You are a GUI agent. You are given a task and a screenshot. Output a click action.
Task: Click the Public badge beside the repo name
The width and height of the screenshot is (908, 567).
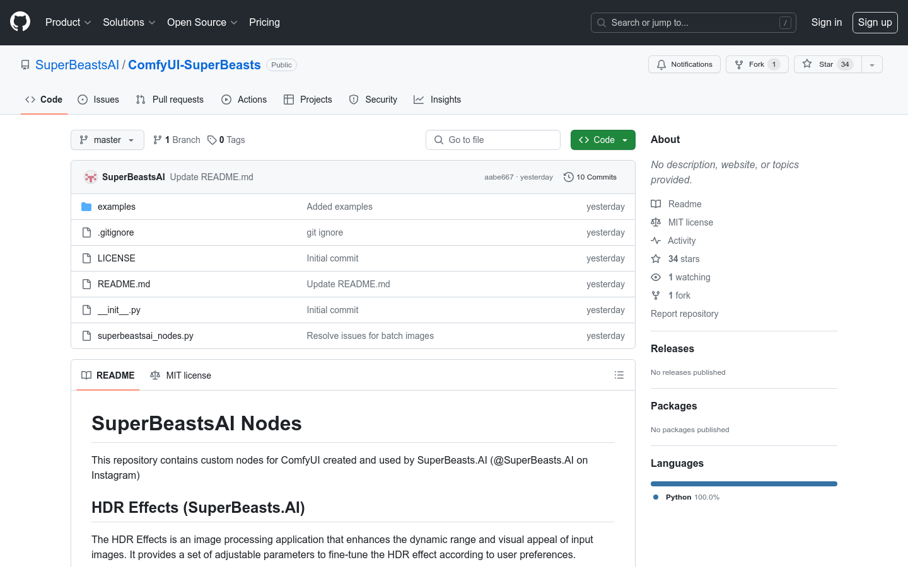(x=281, y=65)
